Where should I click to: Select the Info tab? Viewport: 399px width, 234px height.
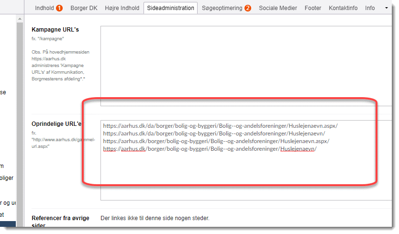pyautogui.click(x=370, y=8)
